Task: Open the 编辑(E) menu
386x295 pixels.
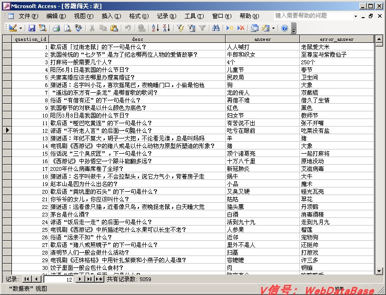Action: 56,16
